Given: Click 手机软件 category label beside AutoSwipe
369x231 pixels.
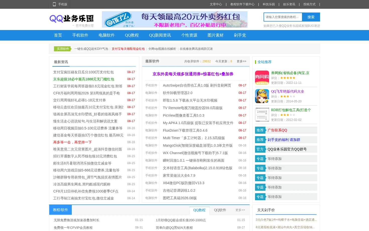Looking at the screenshot, I should point(151,85).
